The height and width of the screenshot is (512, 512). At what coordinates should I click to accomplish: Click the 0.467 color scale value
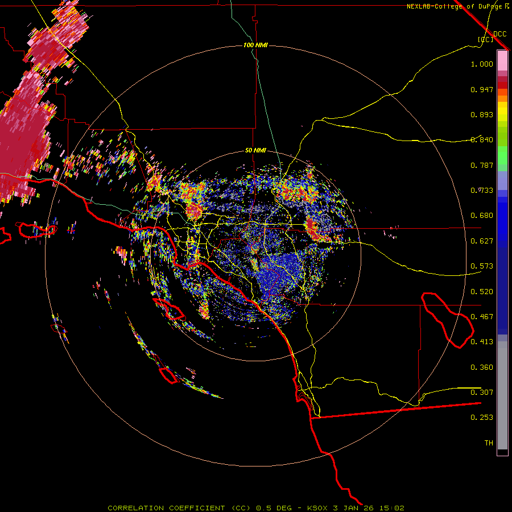point(482,317)
